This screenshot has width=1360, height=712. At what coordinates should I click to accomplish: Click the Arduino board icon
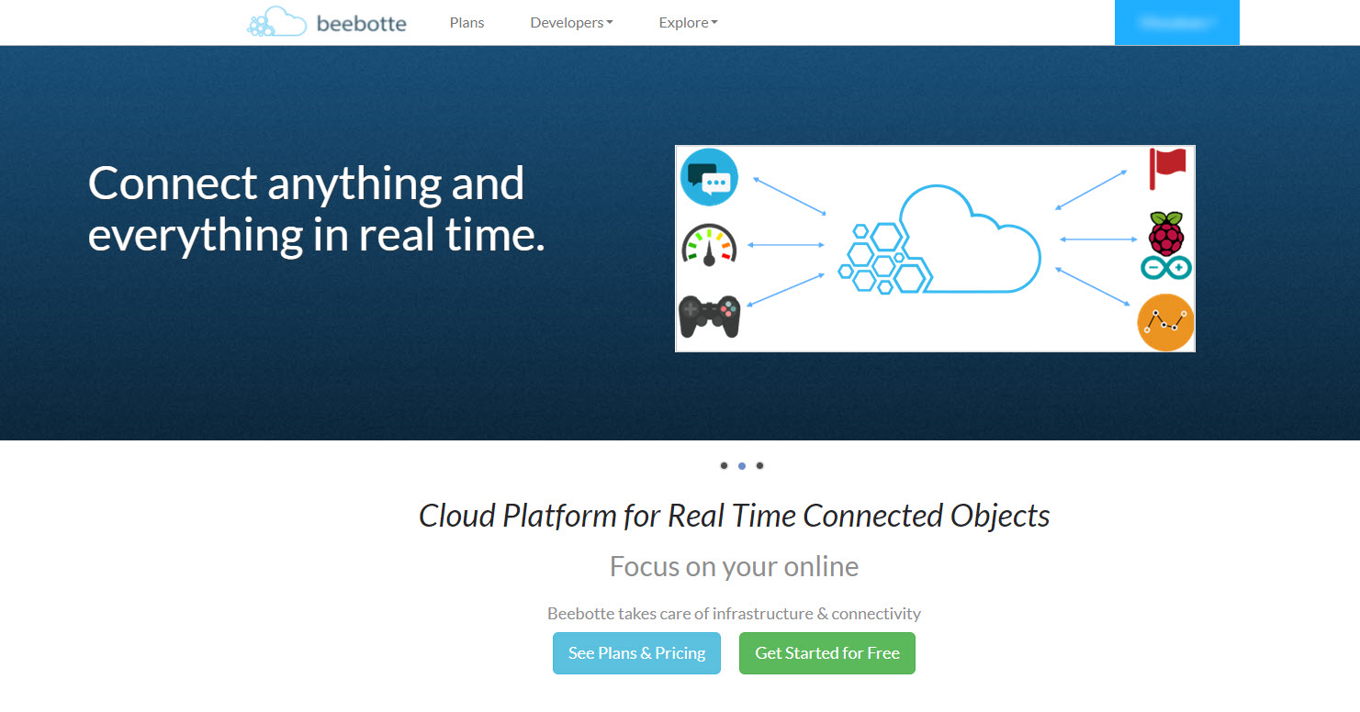coord(1166,269)
